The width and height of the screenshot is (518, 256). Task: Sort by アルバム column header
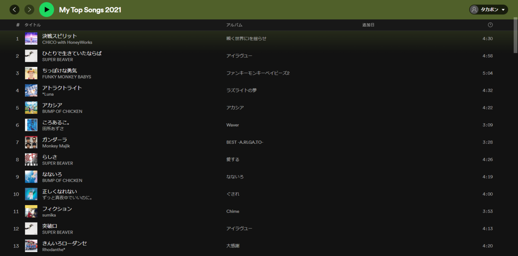click(234, 25)
